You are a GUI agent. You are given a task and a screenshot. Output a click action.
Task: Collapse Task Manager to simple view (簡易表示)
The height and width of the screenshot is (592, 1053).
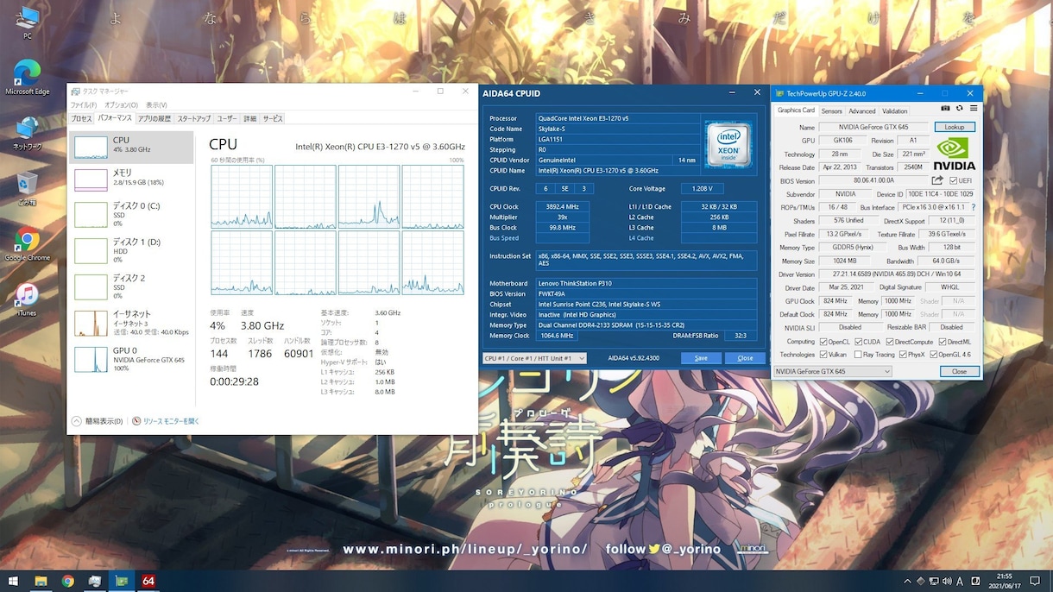(98, 421)
